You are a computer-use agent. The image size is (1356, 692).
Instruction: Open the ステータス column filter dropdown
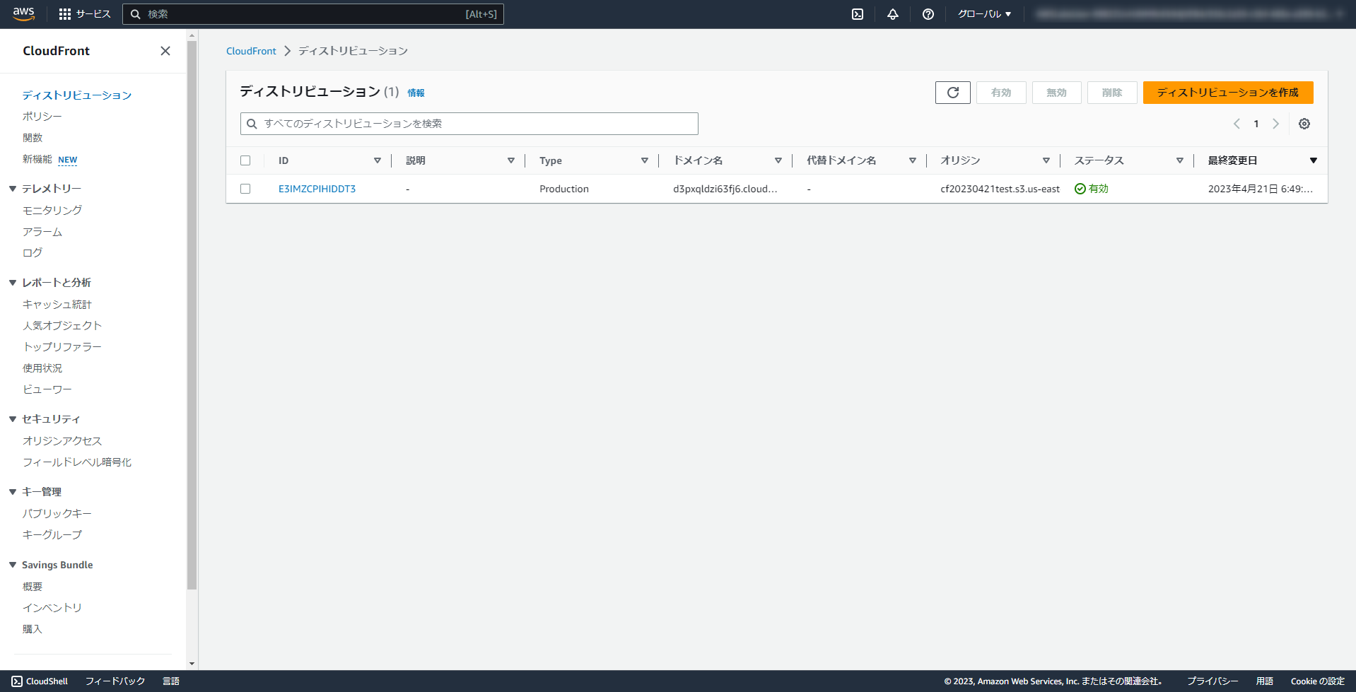(x=1179, y=160)
